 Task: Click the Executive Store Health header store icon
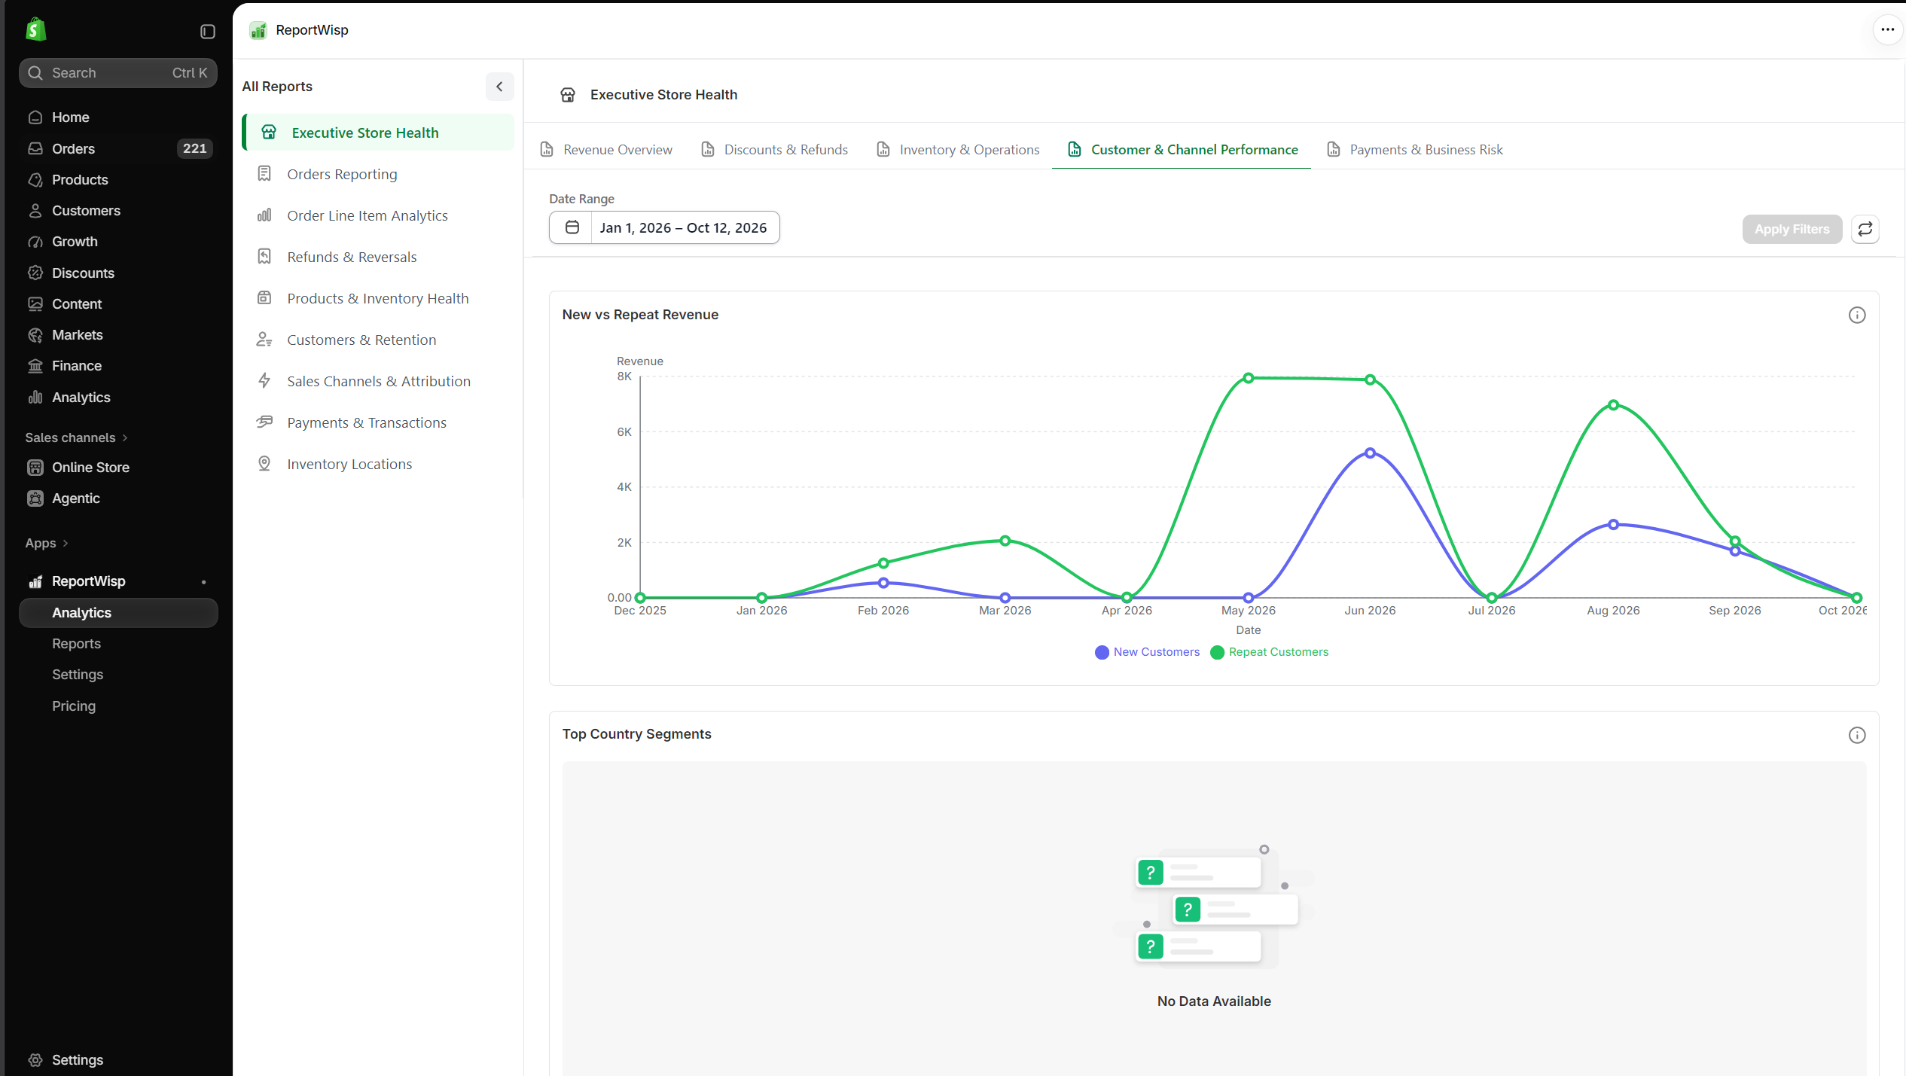[x=568, y=95]
